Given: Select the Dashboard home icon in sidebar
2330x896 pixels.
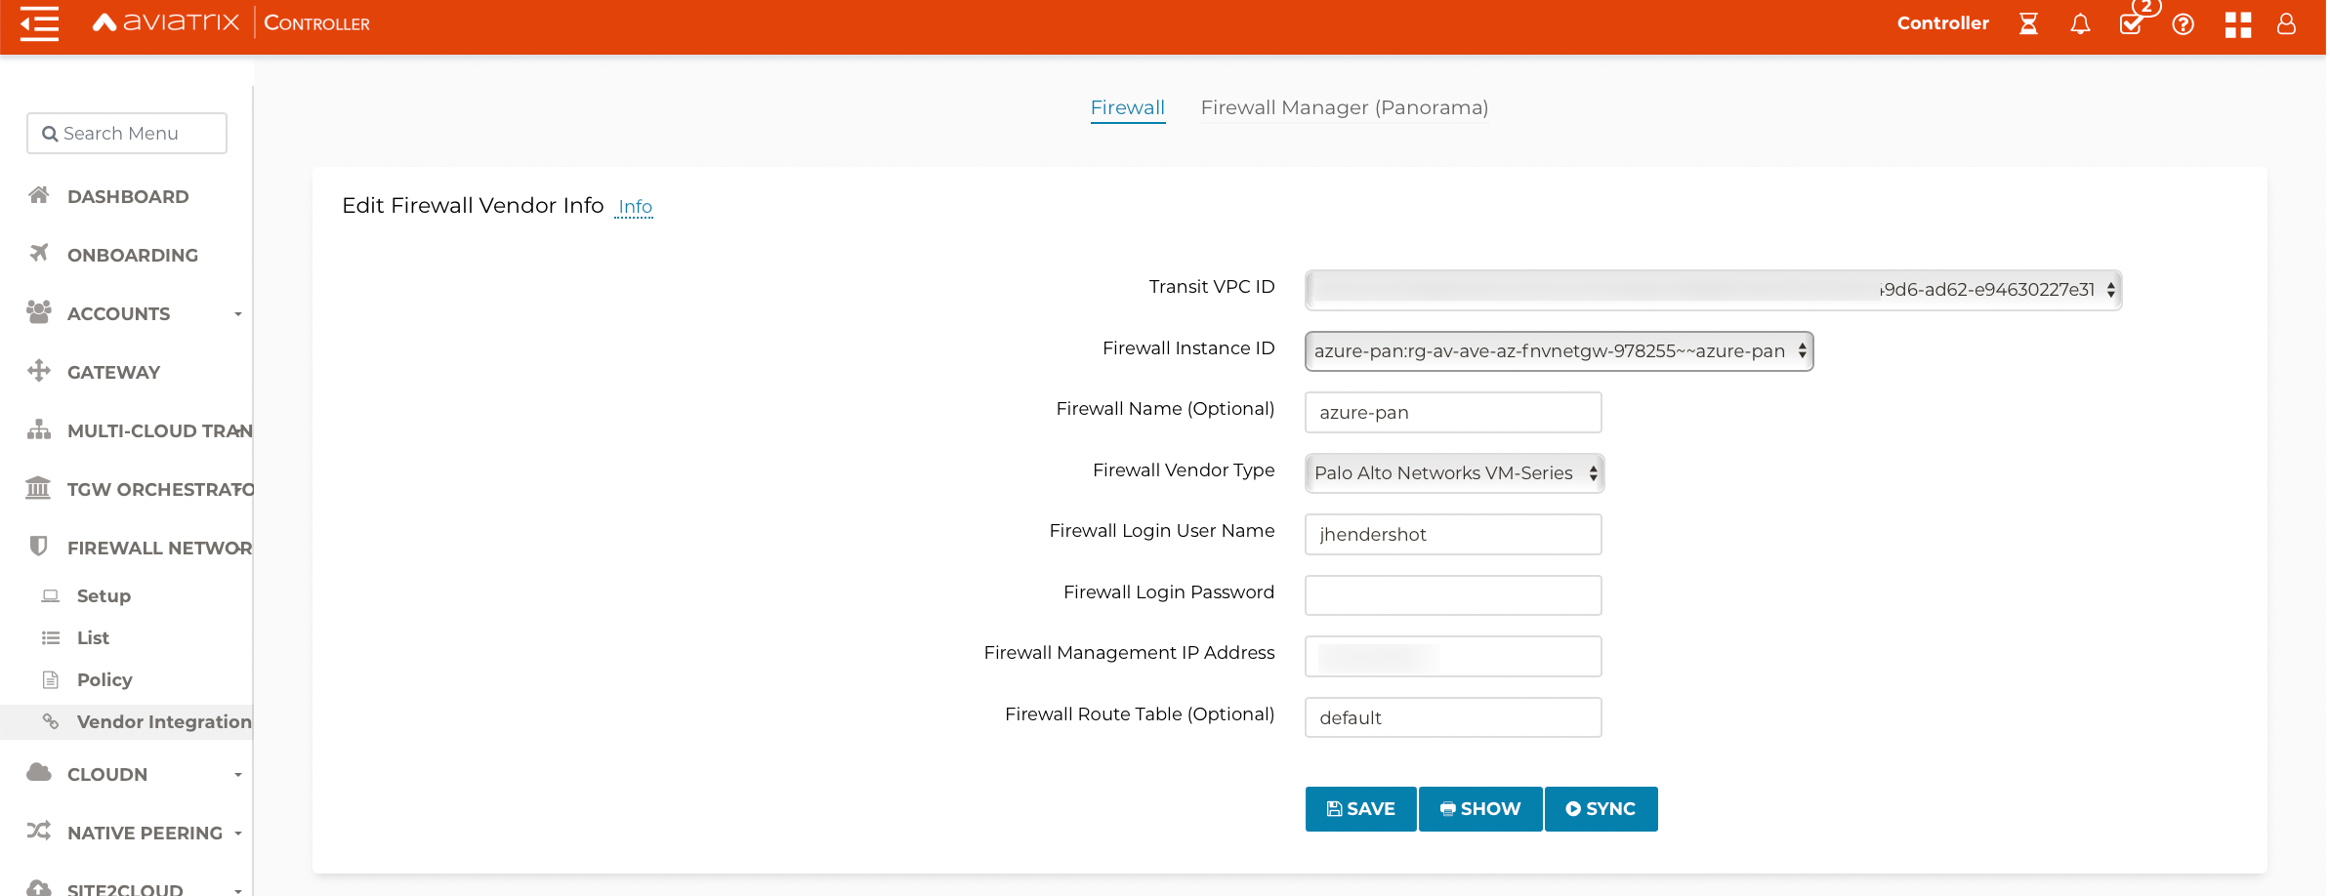Looking at the screenshot, I should (39, 195).
